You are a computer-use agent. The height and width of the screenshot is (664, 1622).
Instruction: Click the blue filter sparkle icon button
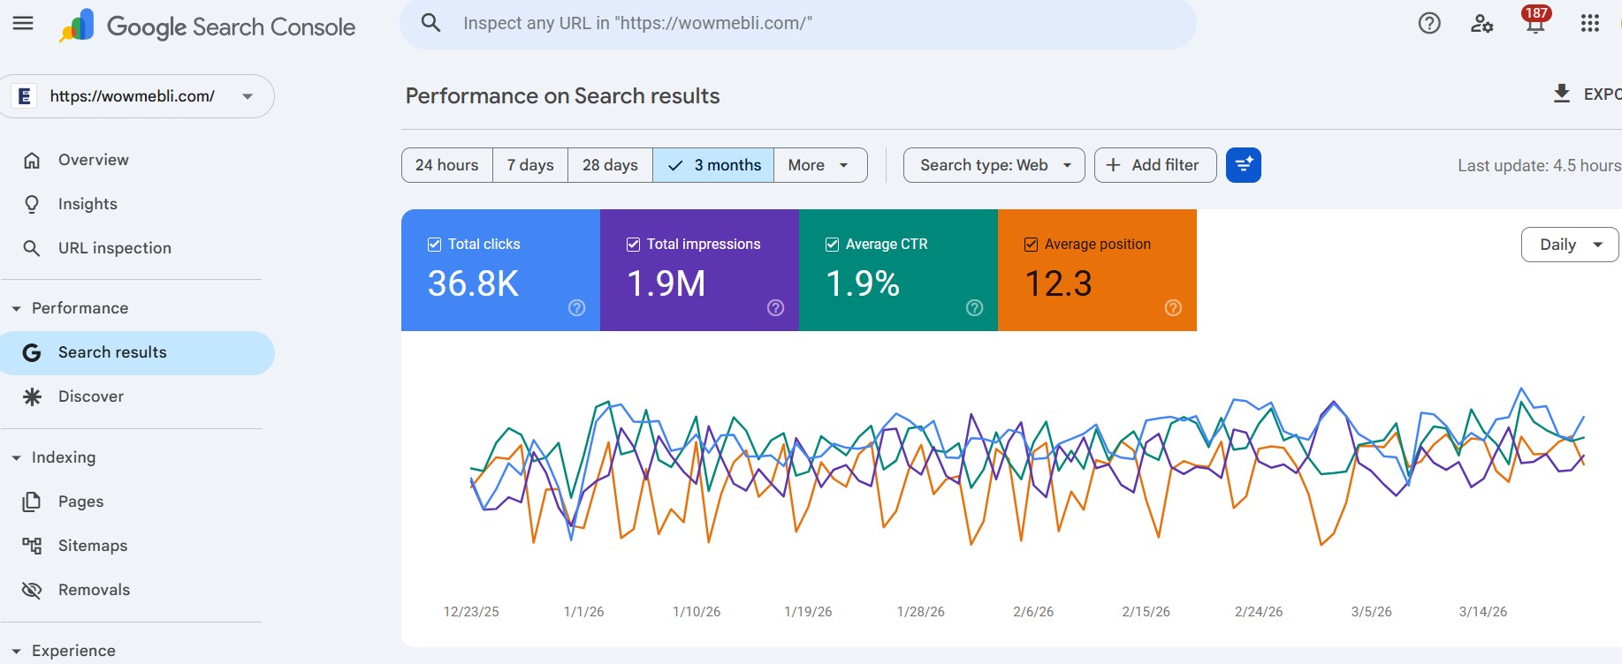pyautogui.click(x=1244, y=165)
